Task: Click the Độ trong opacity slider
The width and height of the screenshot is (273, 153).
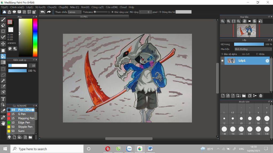Action: tap(249, 44)
